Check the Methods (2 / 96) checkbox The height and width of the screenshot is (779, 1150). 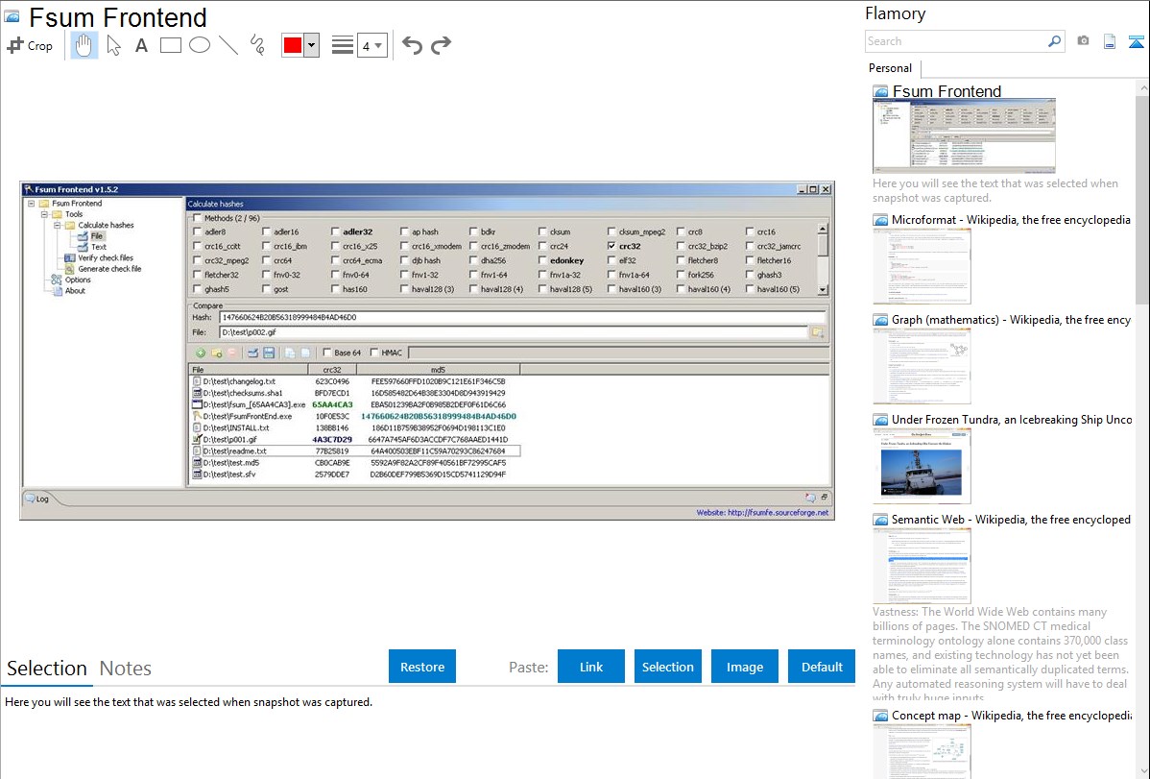[x=198, y=218]
